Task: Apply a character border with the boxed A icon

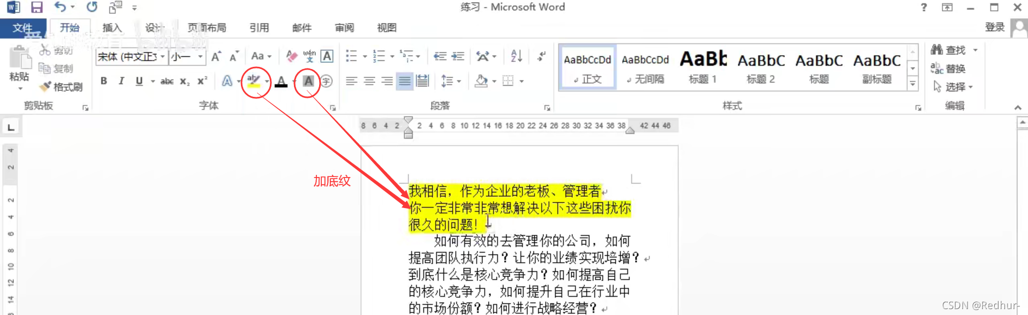Action: tap(327, 56)
